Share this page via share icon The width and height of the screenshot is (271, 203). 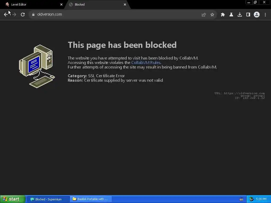204,15
